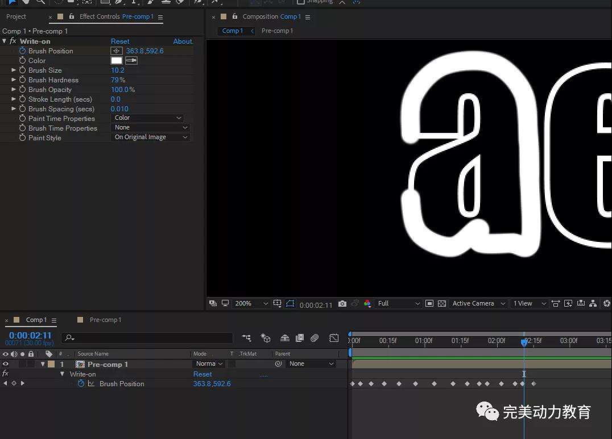612x439 pixels.
Task: Click the About link for Write-on
Action: point(183,41)
